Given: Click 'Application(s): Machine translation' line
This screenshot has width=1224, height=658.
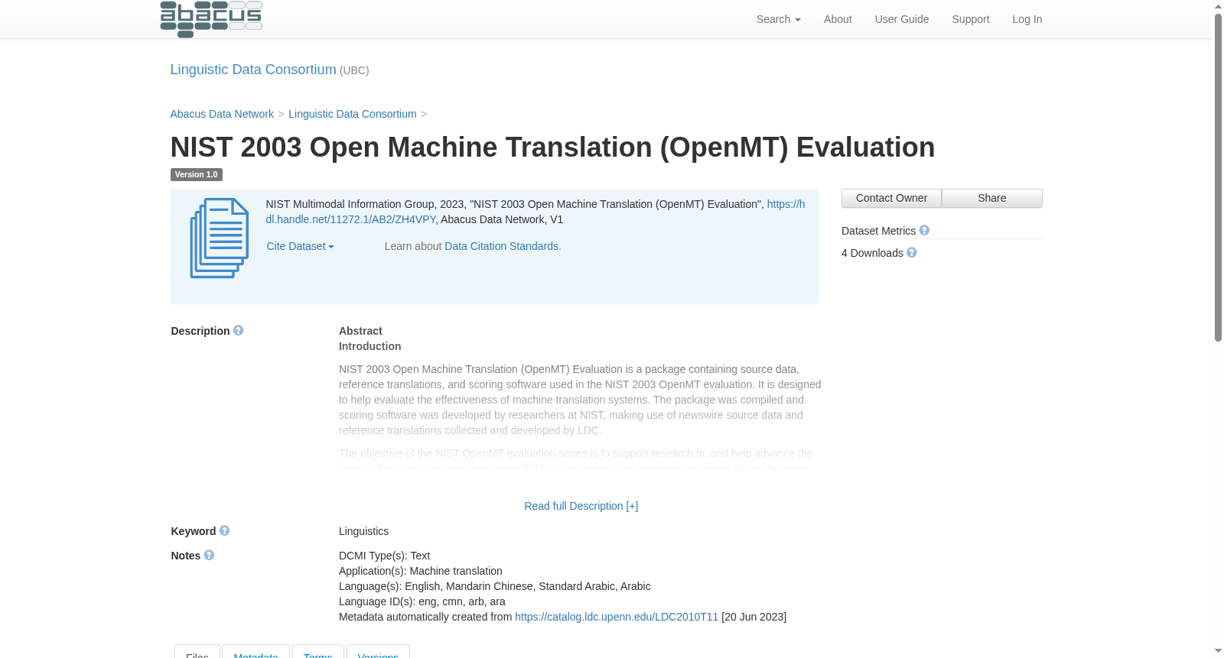Looking at the screenshot, I should pos(421,571).
